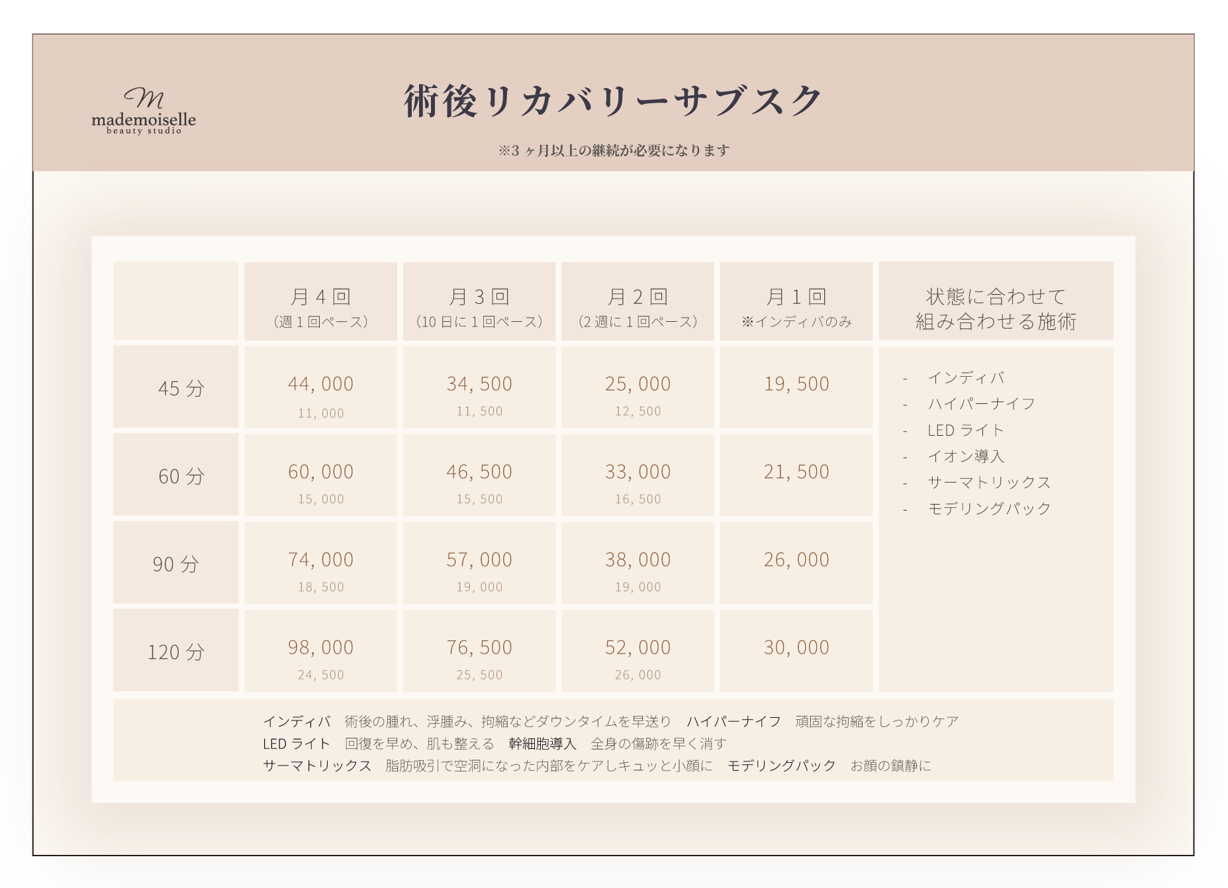Select the 月4回 column header
This screenshot has width=1228, height=888.
click(x=320, y=302)
